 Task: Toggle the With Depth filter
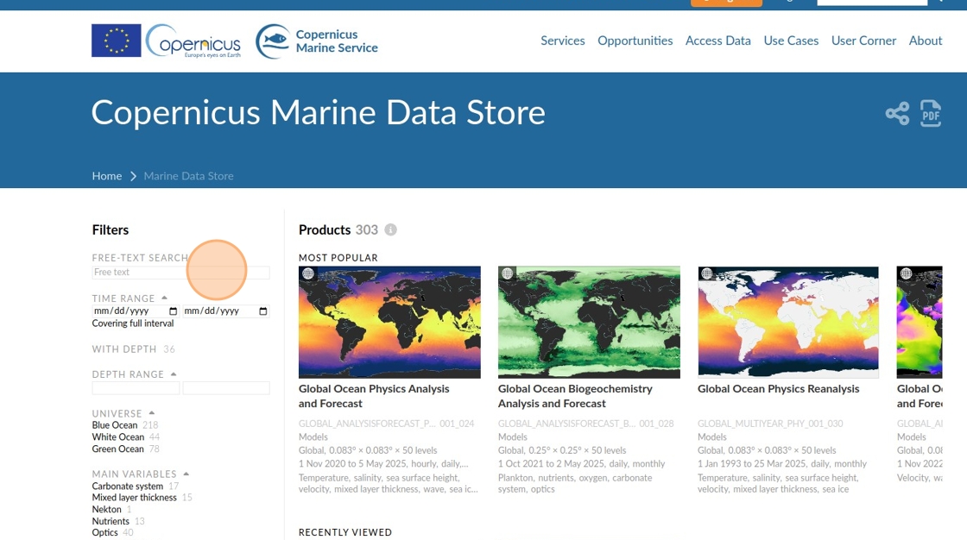tap(124, 349)
